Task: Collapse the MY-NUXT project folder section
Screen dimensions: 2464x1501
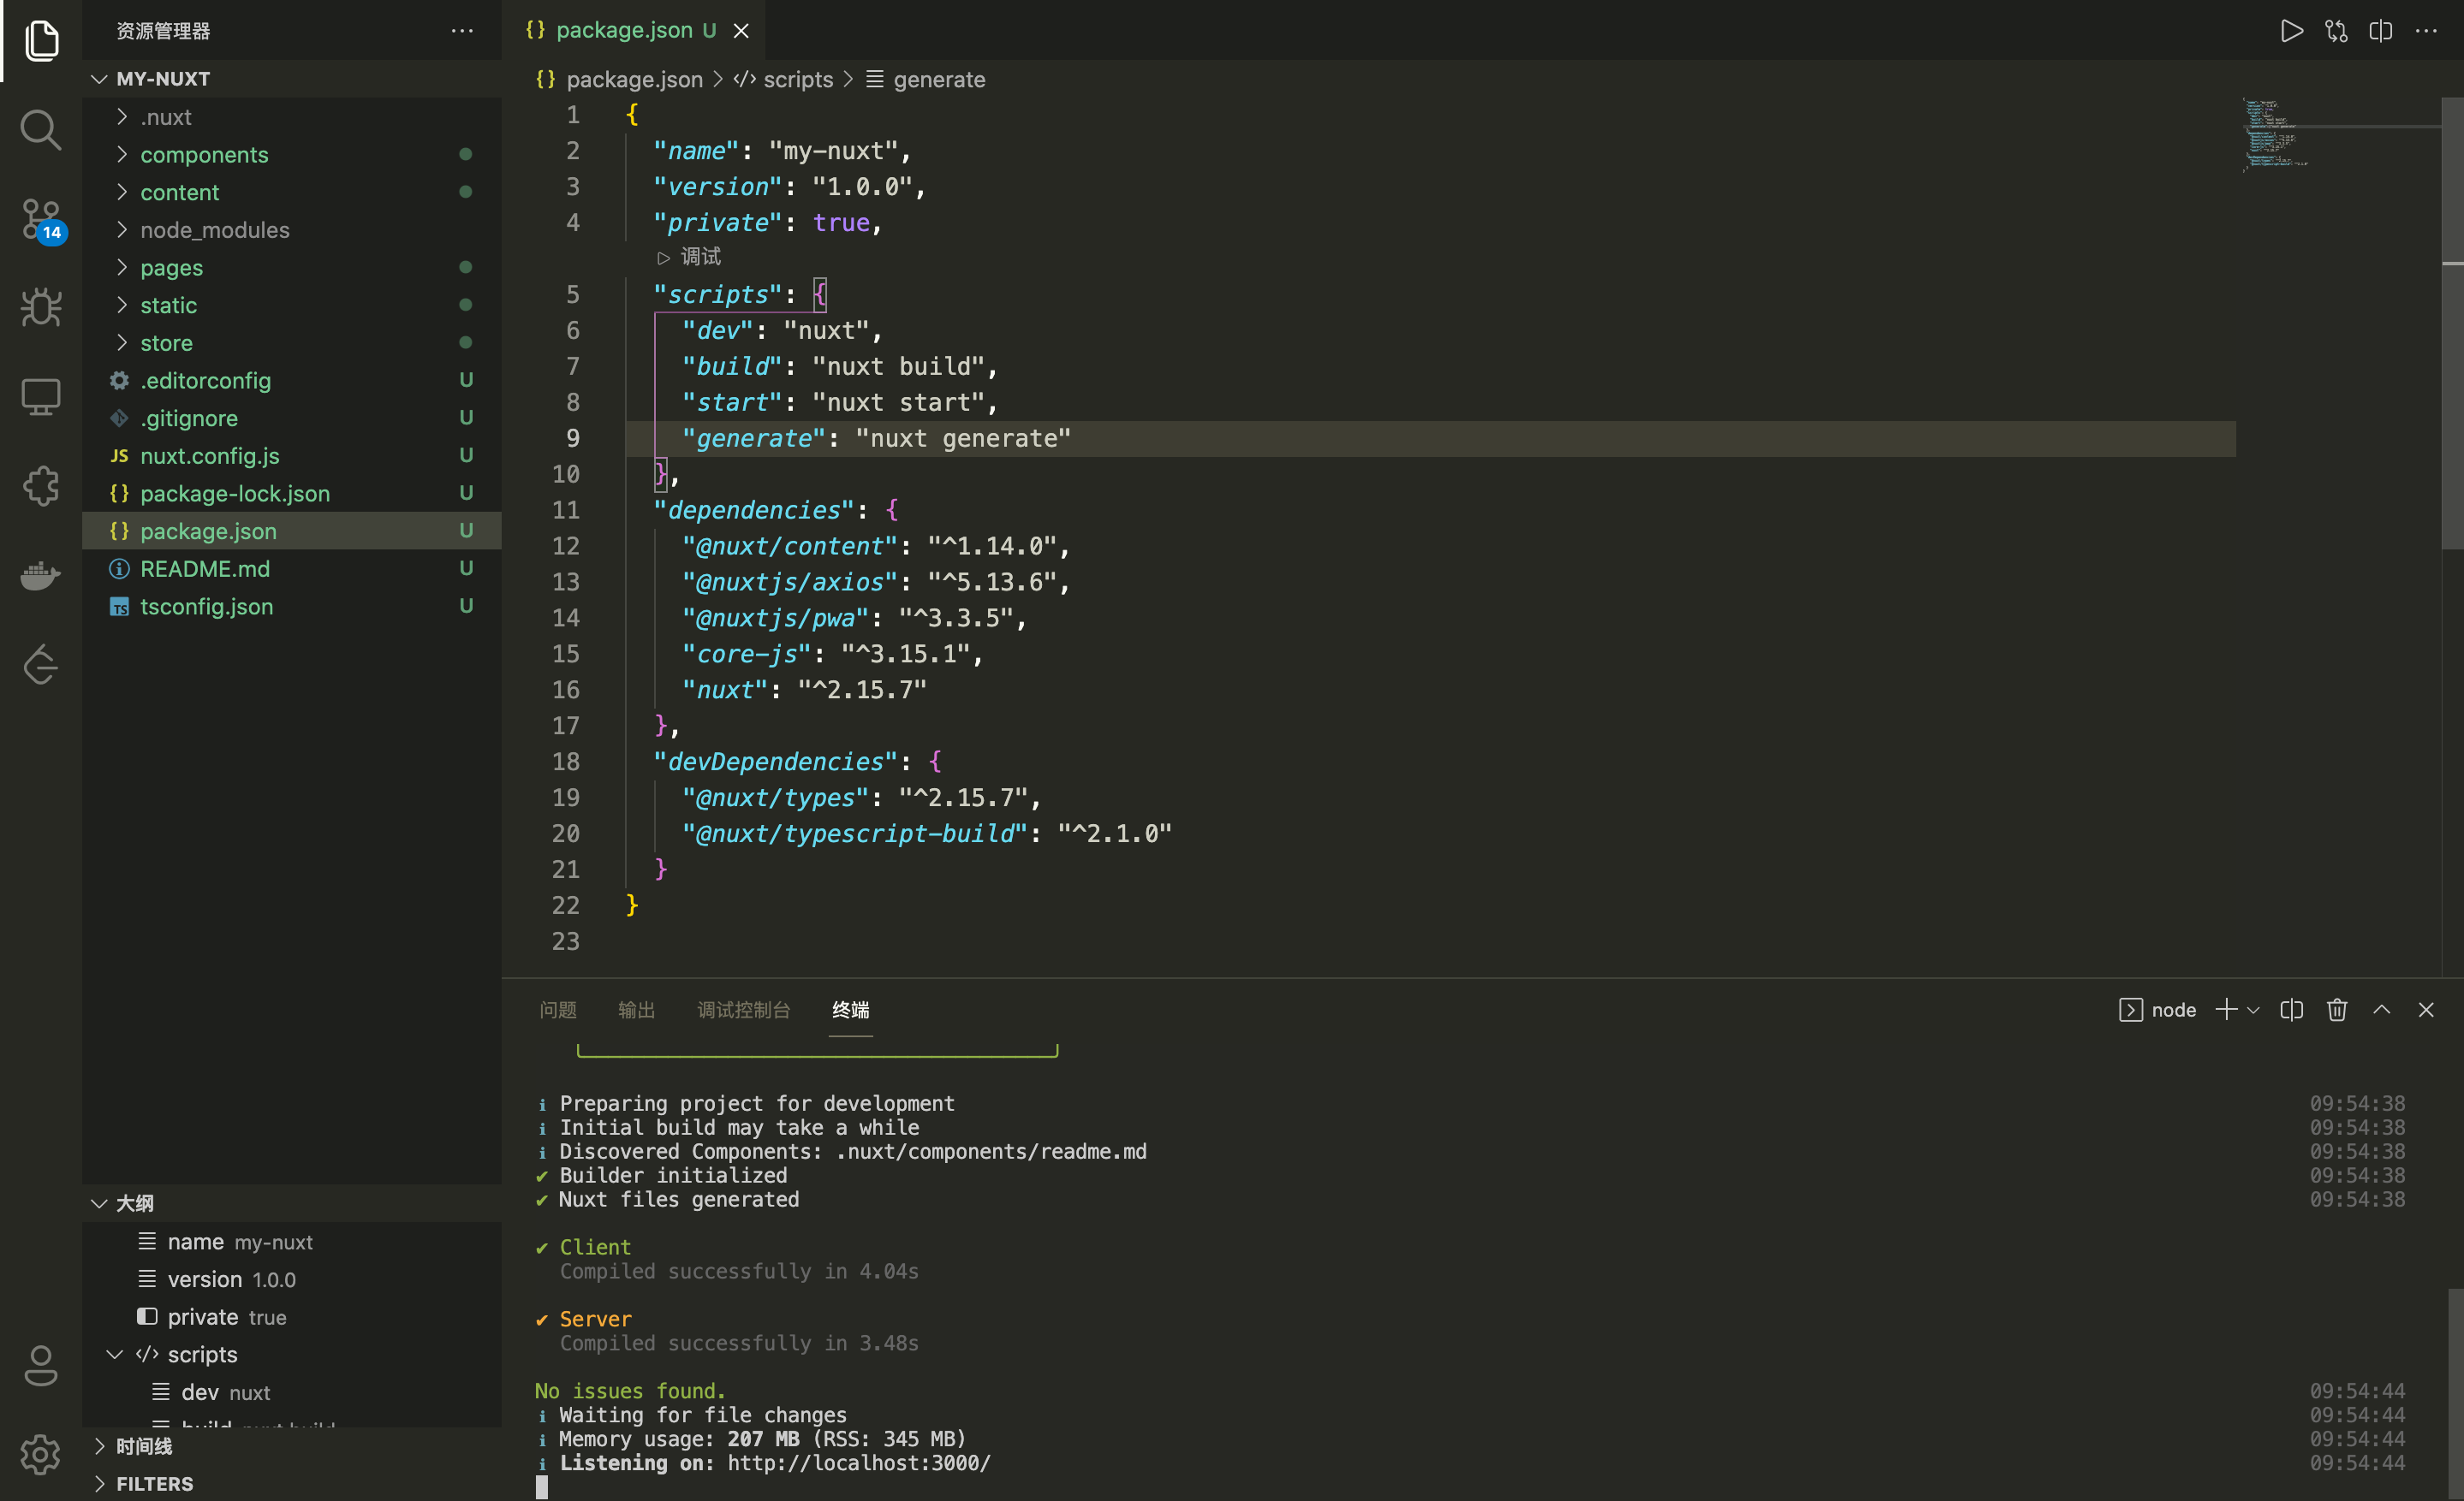Action: pos(292,79)
